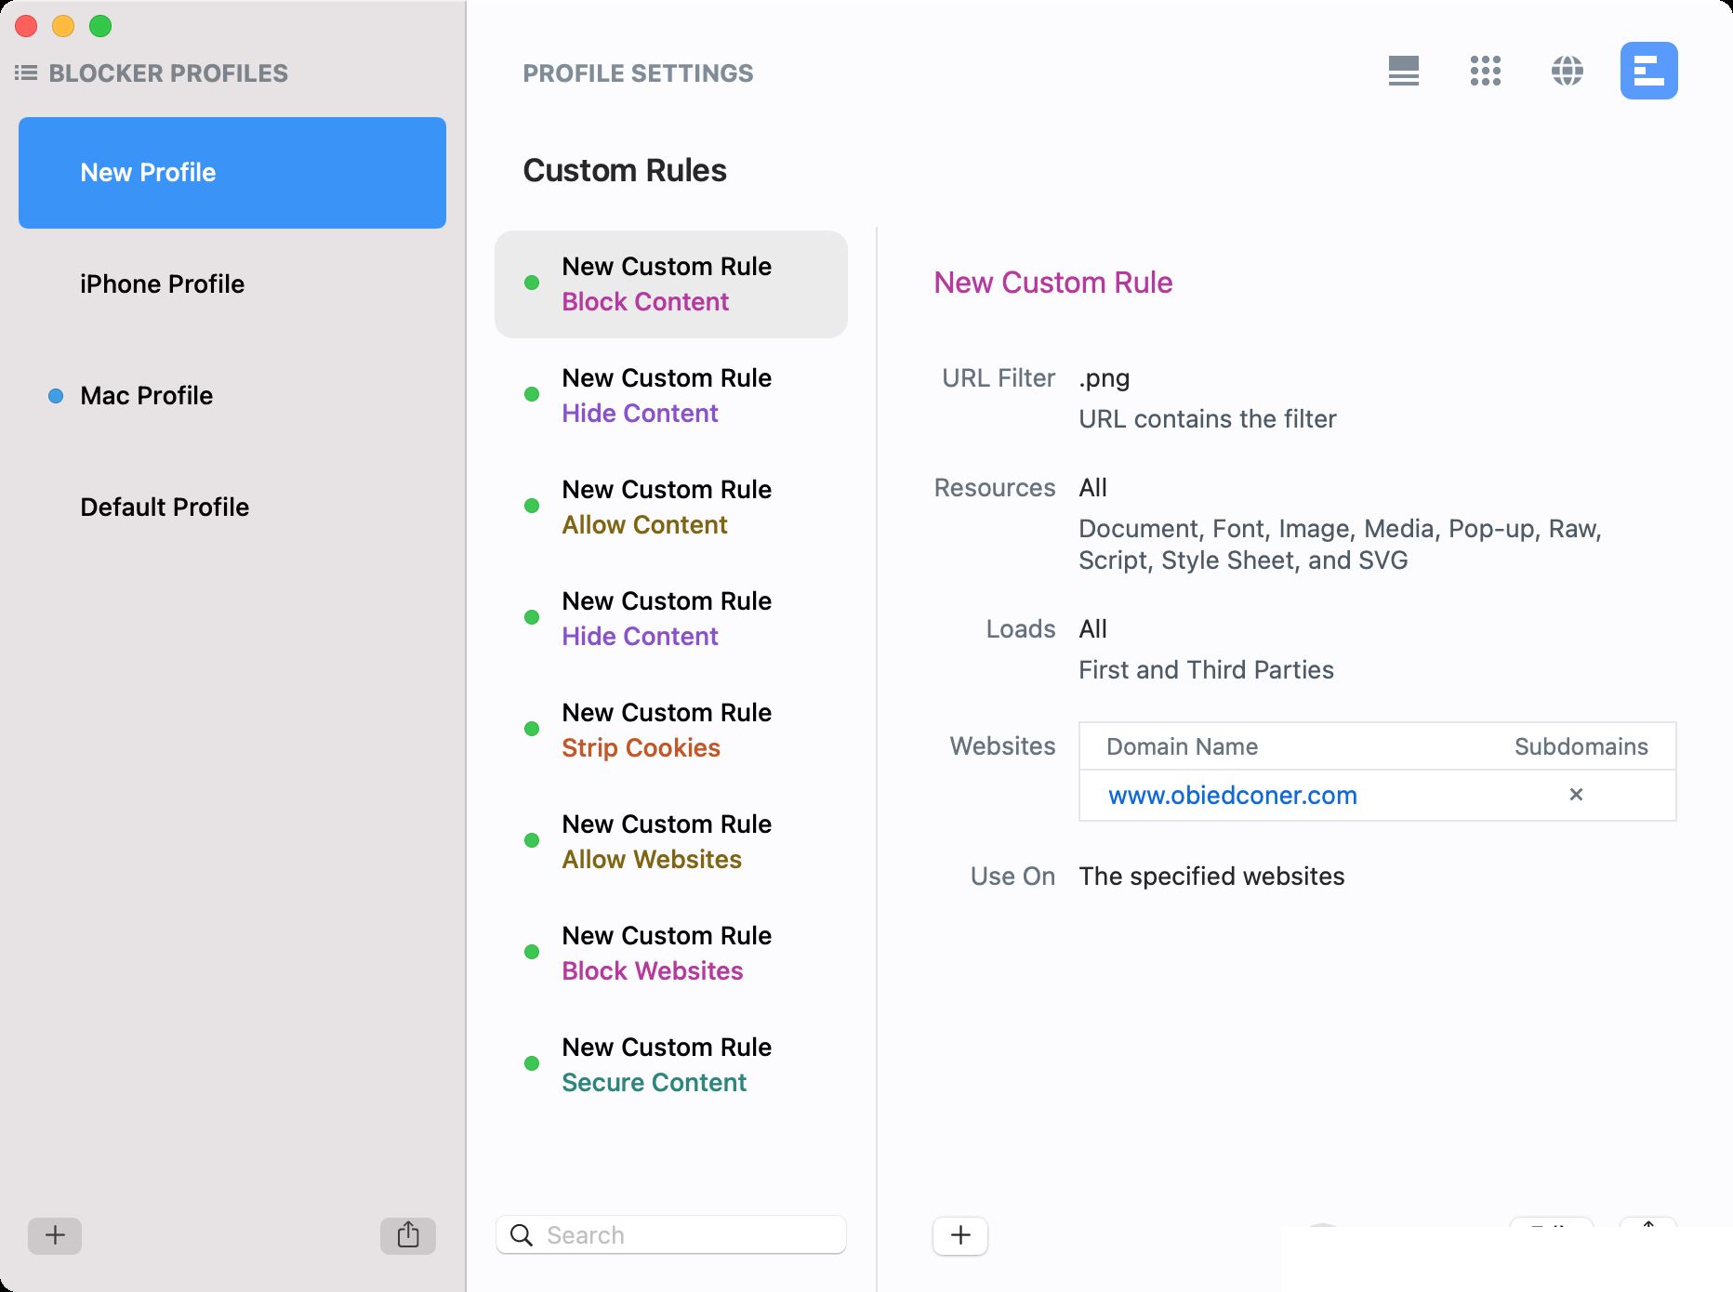Click the .png URL filter value
The image size is (1733, 1292).
(1105, 379)
